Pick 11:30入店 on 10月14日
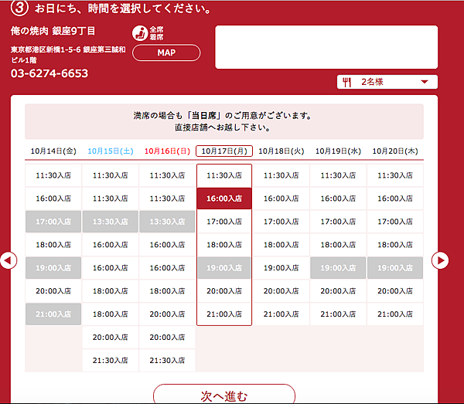Image resolution: width=464 pixels, height=404 pixels. (53, 175)
